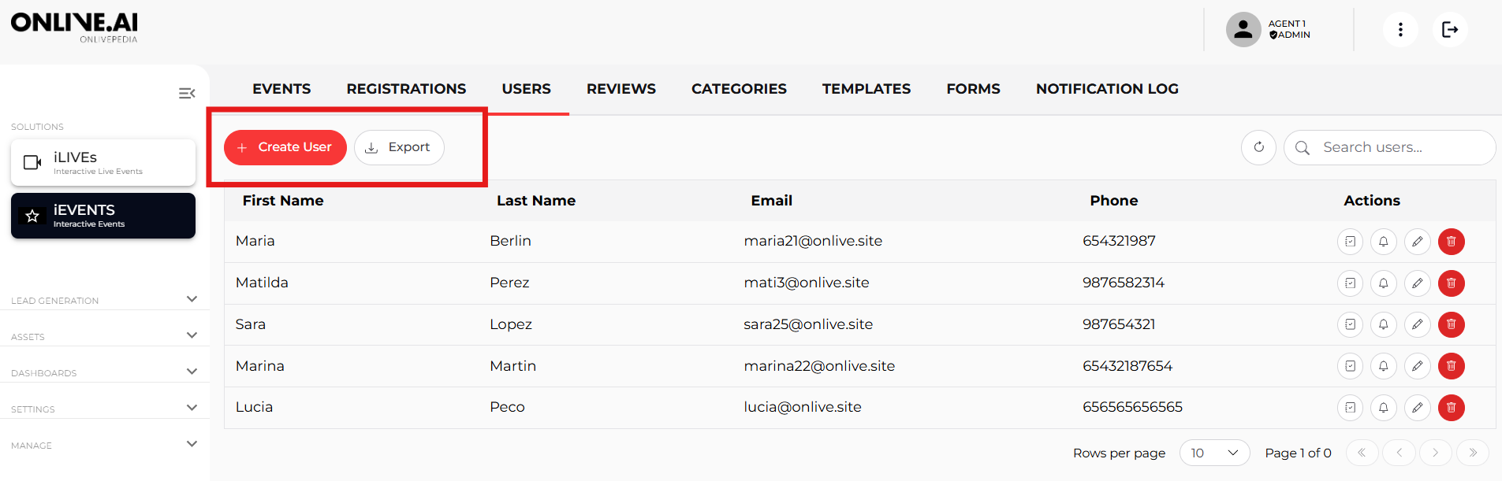Screen dimensions: 1502x481
Task: Expand the Lead Generation section
Action: click(x=192, y=299)
